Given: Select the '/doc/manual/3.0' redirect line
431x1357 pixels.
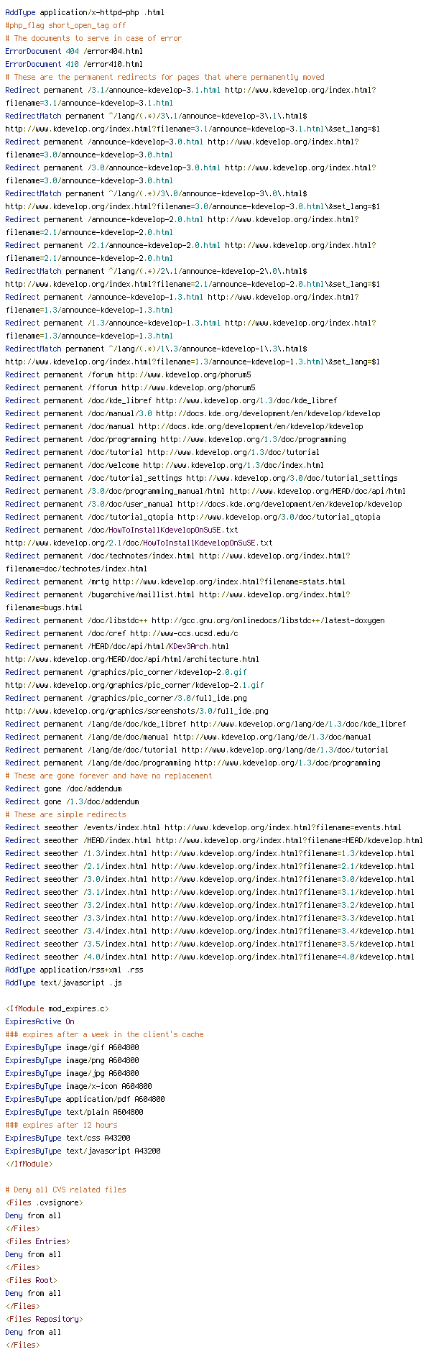Looking at the screenshot, I should pyautogui.click(x=193, y=413).
